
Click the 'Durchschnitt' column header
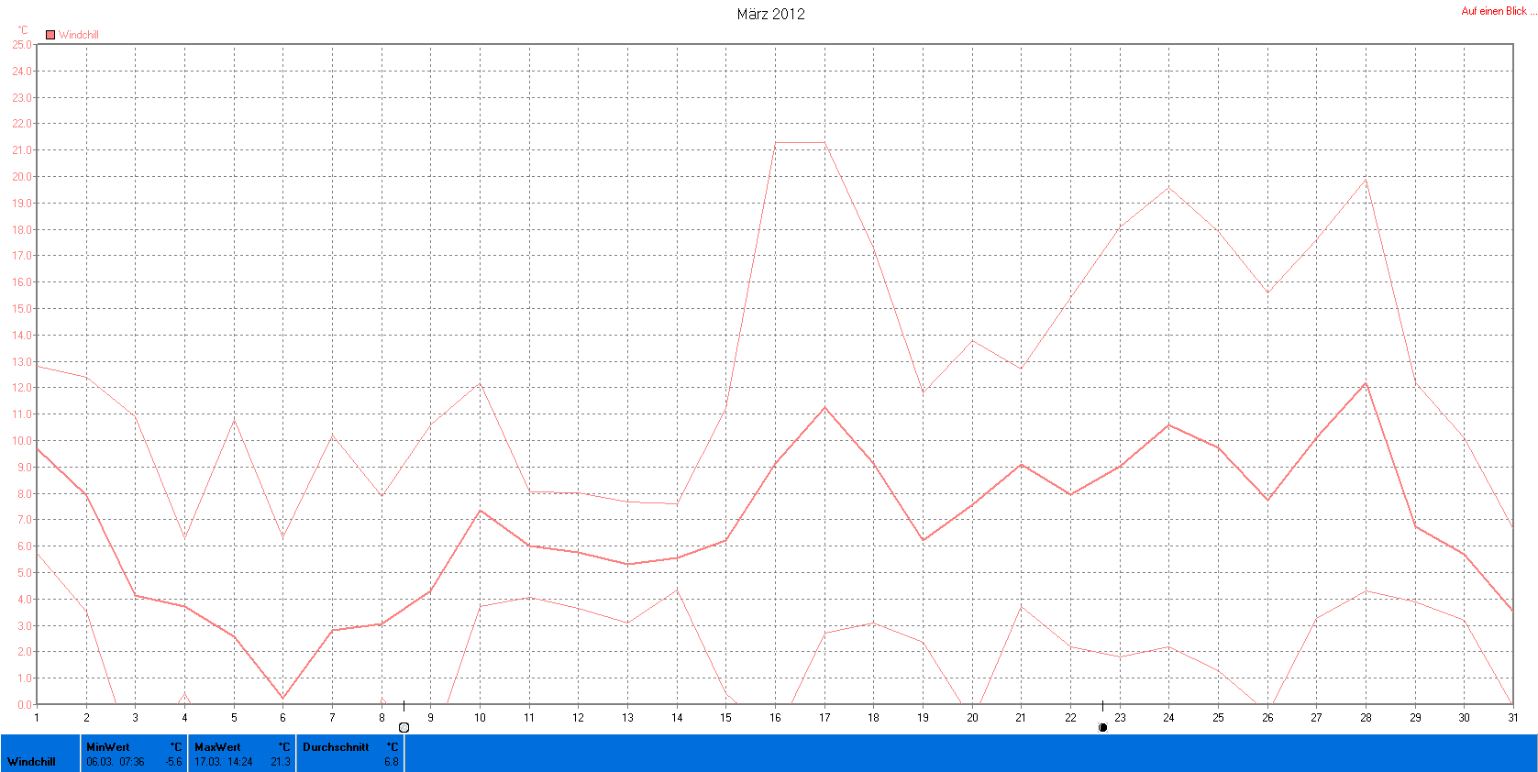click(x=336, y=747)
